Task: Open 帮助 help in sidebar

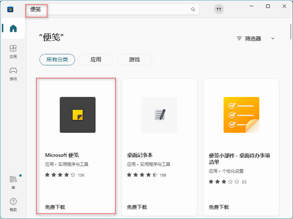Action: 13,205
